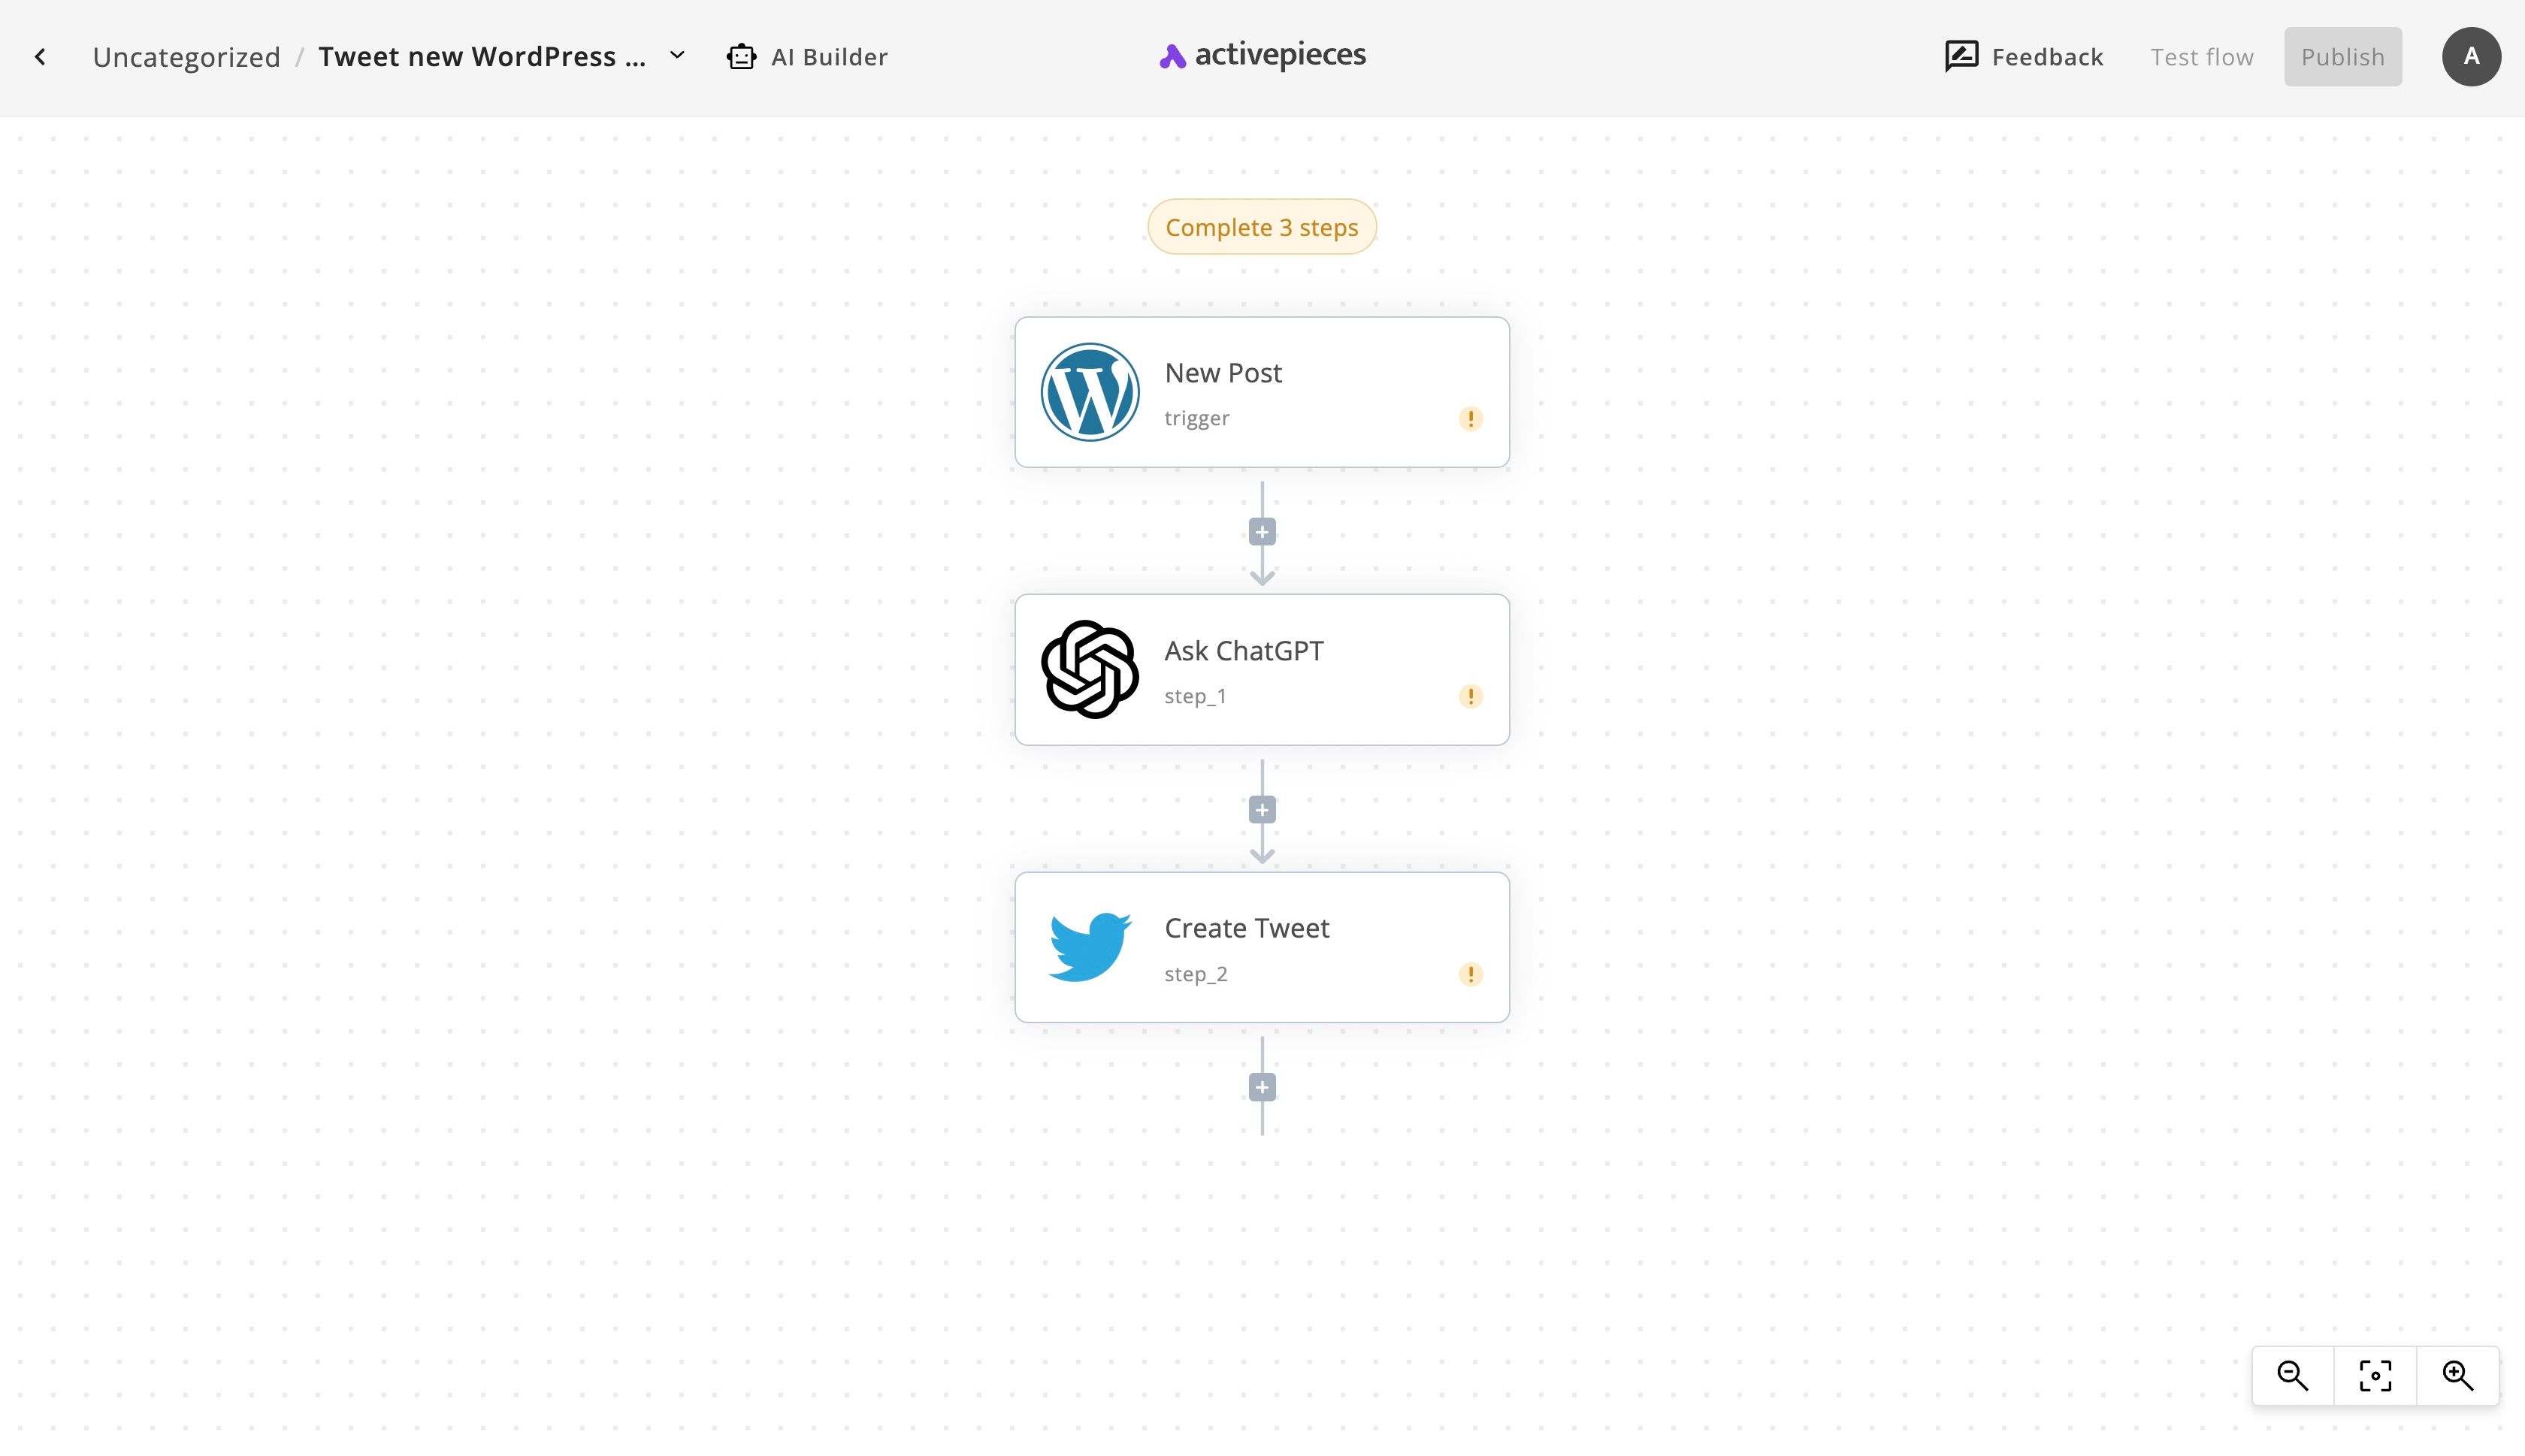Click the warning icon on Ask ChatGPT step
This screenshot has height=1456, width=2525.
tap(1470, 696)
